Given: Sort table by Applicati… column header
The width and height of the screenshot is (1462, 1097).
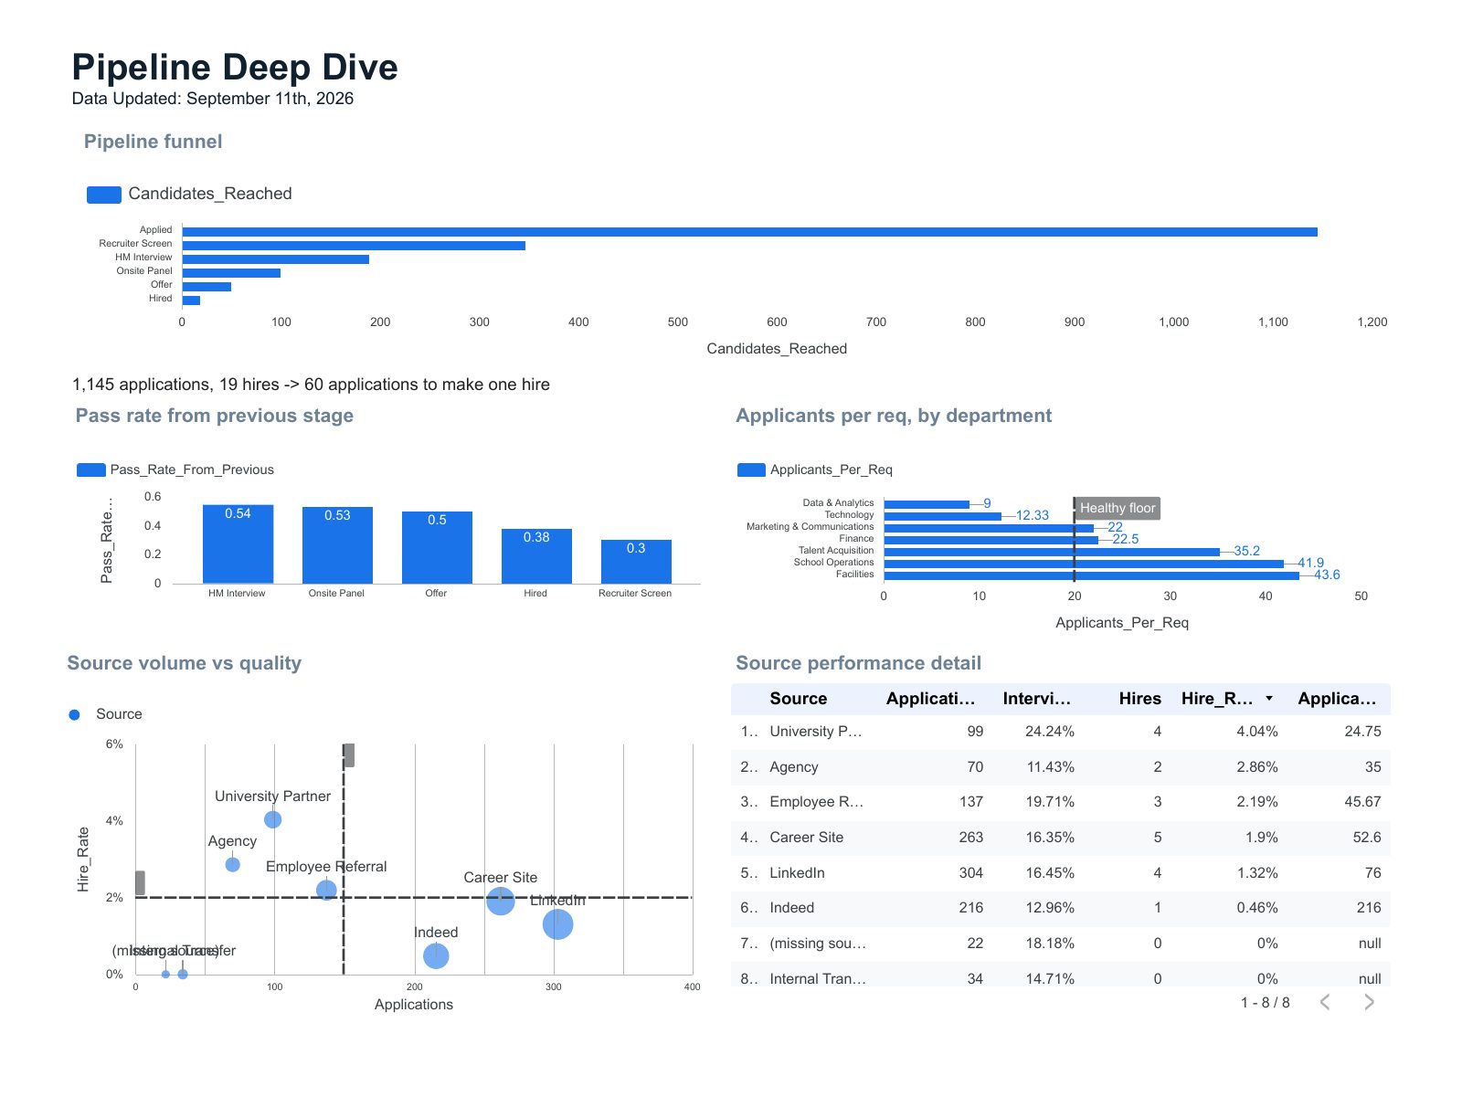Looking at the screenshot, I should point(930,699).
